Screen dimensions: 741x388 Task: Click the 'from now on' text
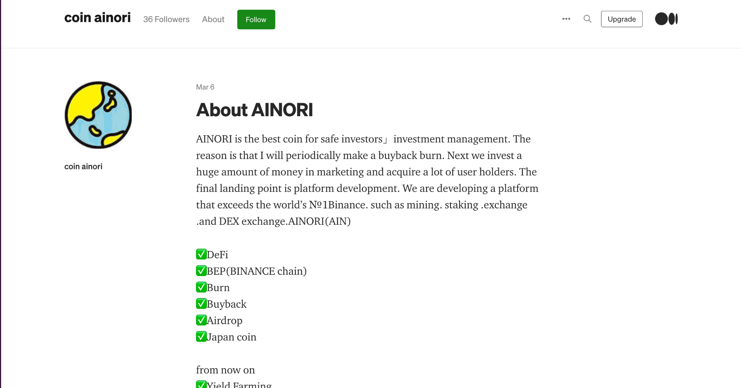(225, 370)
